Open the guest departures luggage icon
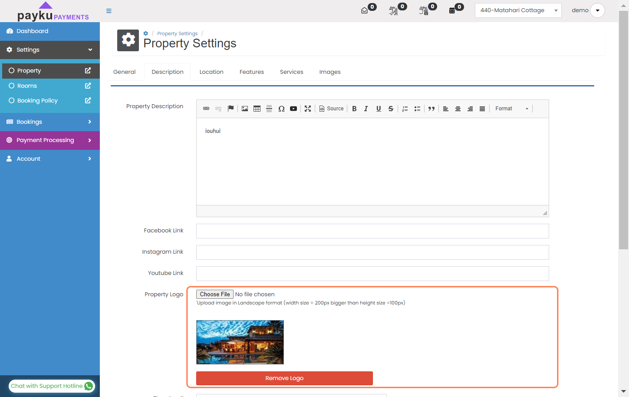Screen dimensions: 629x397 click(x=424, y=10)
